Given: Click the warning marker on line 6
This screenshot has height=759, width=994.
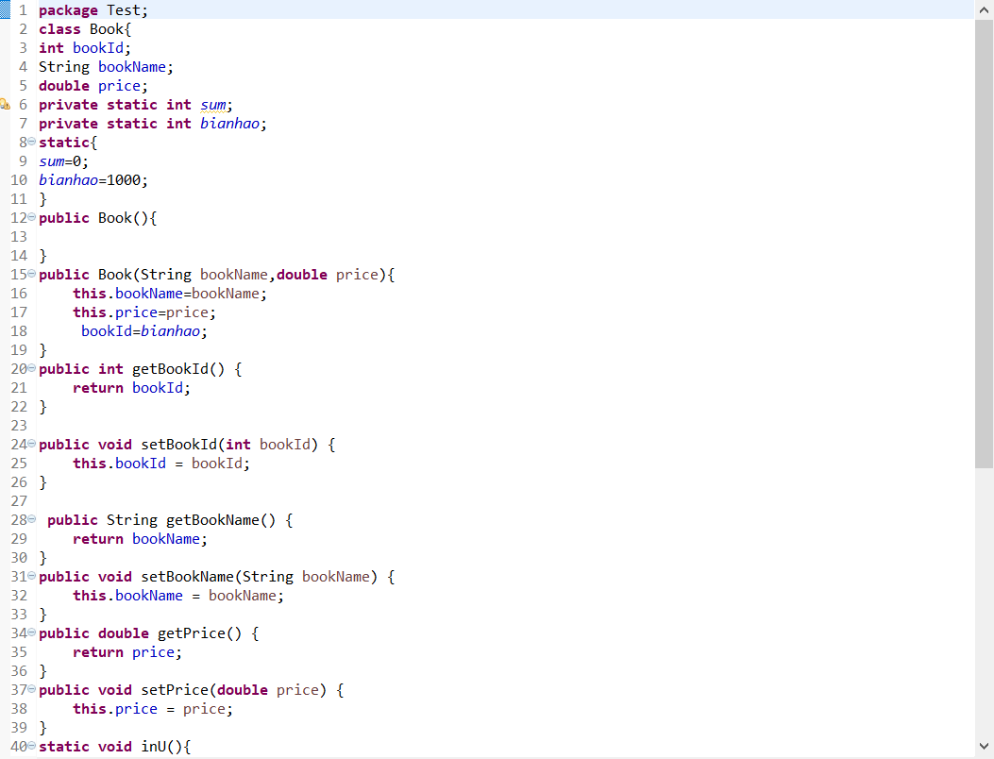Looking at the screenshot, I should click(4, 105).
